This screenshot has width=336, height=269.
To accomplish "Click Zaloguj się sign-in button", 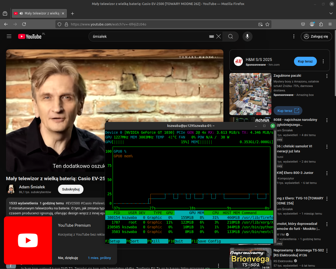I will pos(316,37).
